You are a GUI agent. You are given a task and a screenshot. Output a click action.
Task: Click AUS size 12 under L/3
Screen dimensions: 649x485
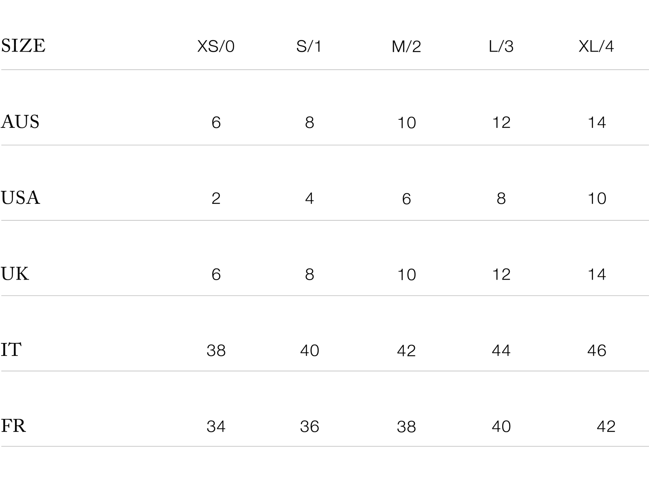(501, 122)
